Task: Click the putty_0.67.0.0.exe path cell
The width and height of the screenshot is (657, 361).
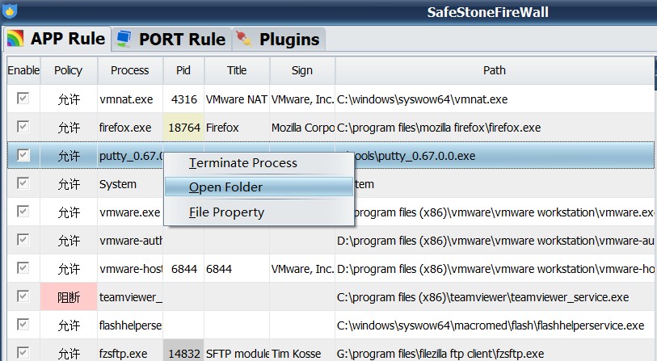Action: pos(503,156)
